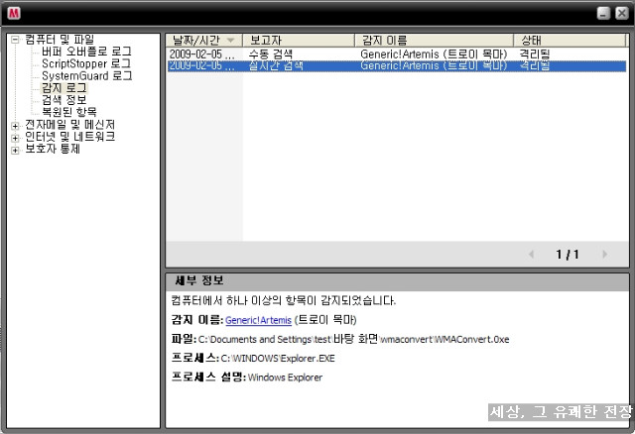Click the 1 / 1 page indicator

point(568,255)
